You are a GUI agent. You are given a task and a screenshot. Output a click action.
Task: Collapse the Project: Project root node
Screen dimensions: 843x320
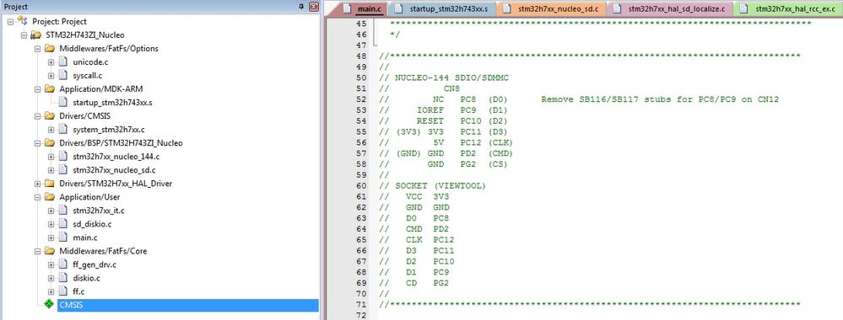tap(10, 22)
